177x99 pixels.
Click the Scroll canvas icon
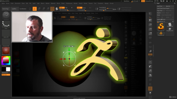pyautogui.click(x=150, y=20)
